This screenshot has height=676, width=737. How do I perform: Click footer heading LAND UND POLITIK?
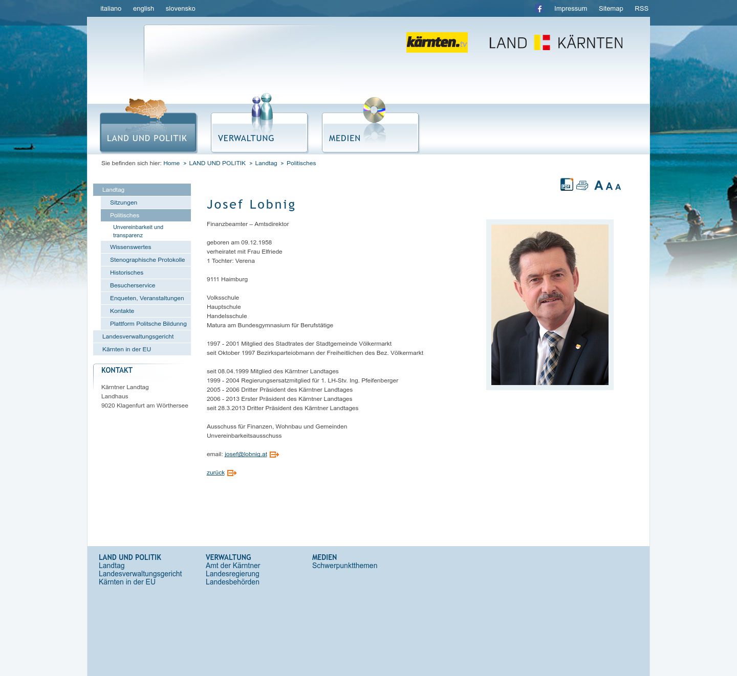130,557
